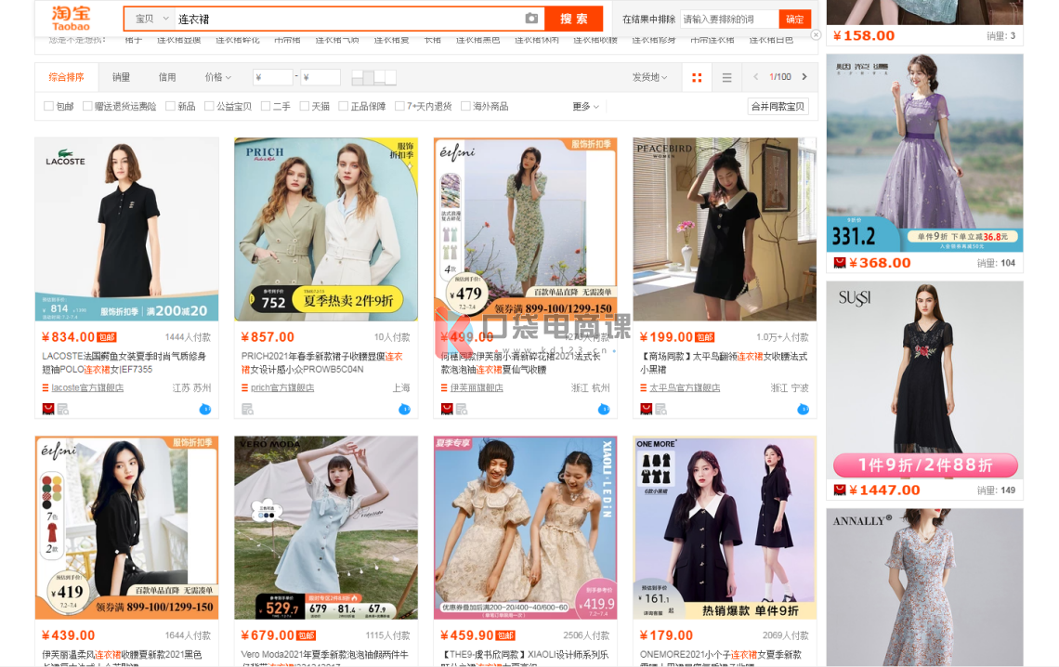Click the minimum price input box
Image resolution: width=1059 pixels, height=667 pixels.
point(273,78)
